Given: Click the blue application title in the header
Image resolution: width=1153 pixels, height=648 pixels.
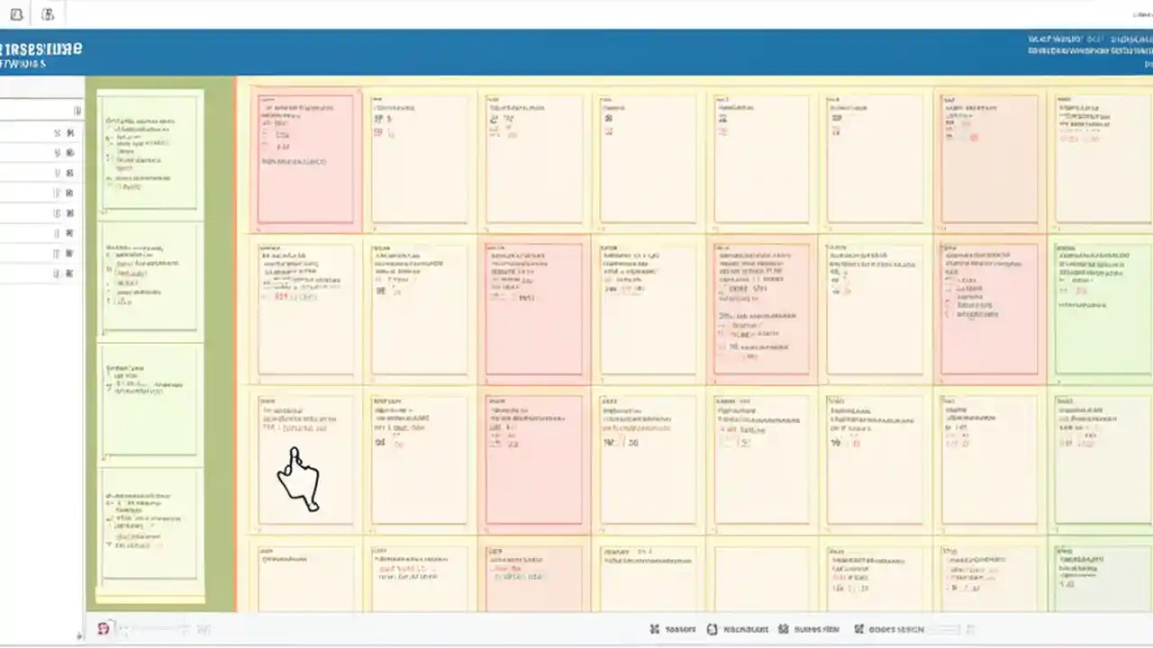Looking at the screenshot, I should 41,49.
